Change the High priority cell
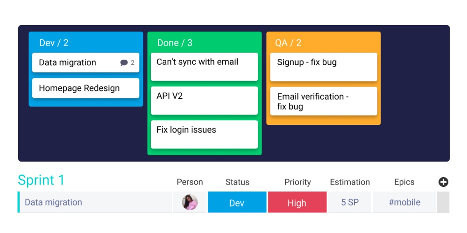The width and height of the screenshot is (467, 233). point(297,202)
